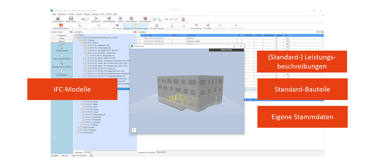392x166 pixels.
Task: Select all with Alles markieren
Action: [145, 20]
